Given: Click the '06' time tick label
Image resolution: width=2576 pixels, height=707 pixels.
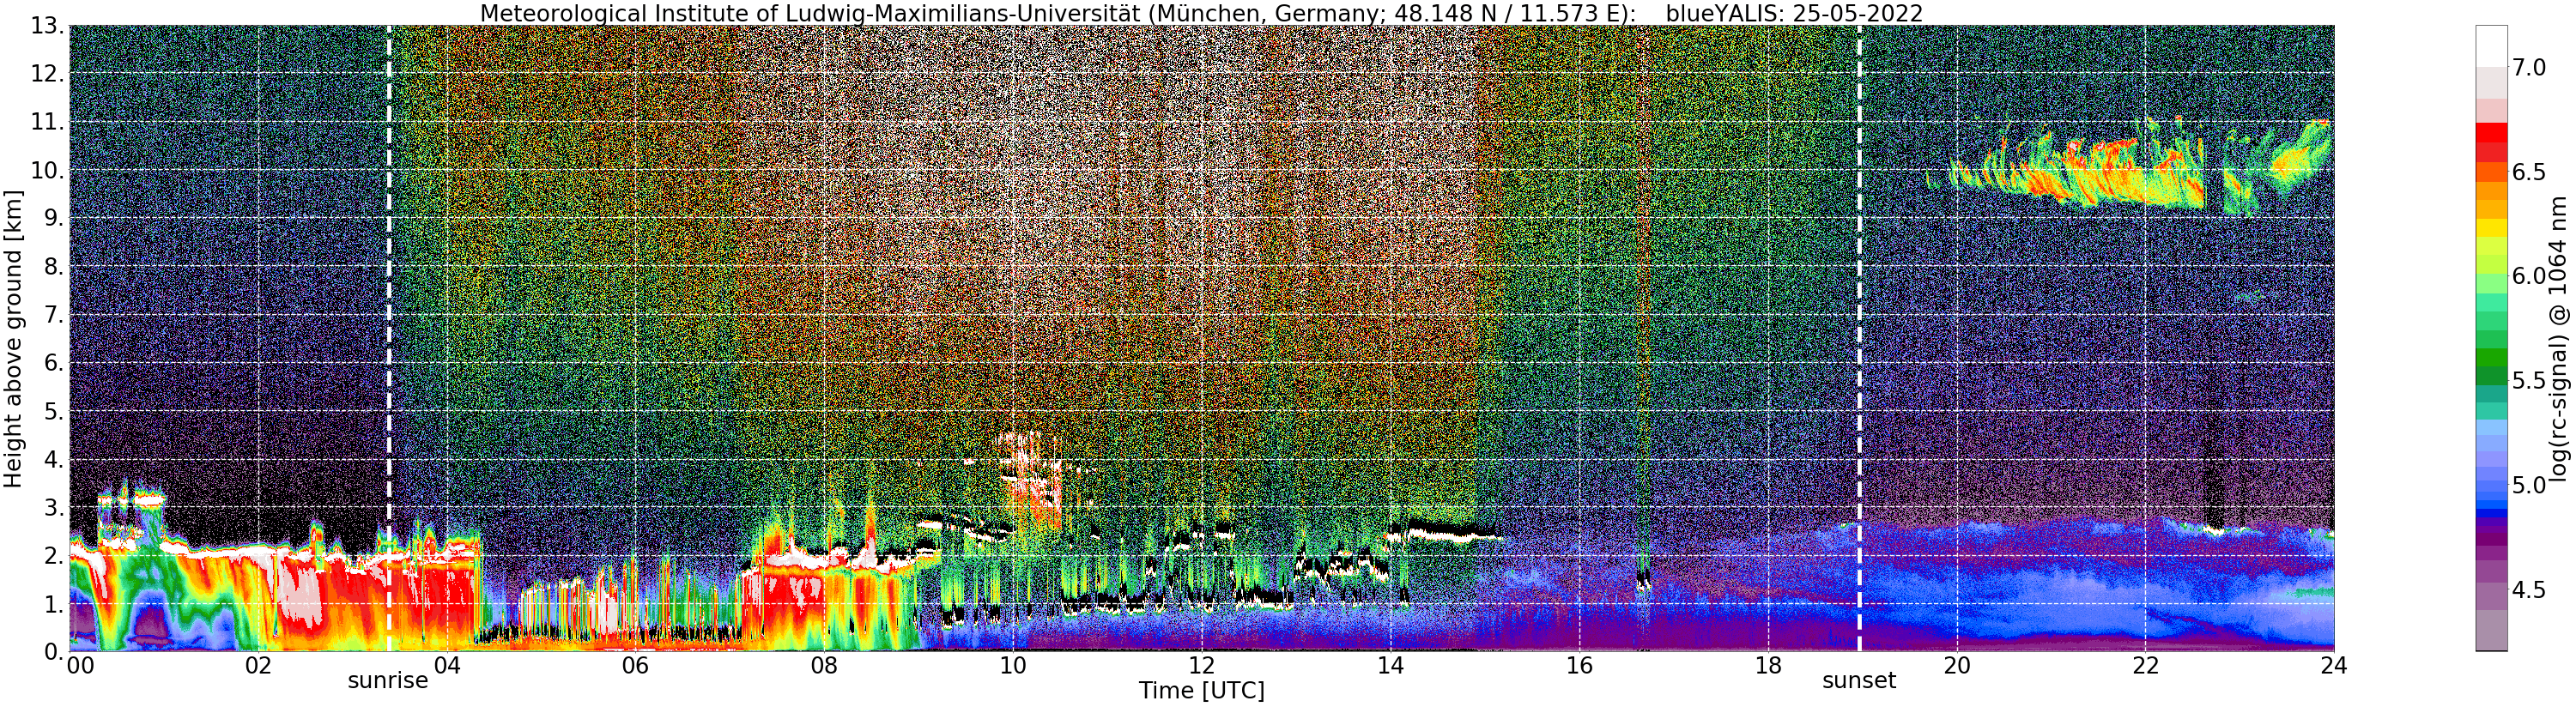Looking at the screenshot, I should 635,665.
